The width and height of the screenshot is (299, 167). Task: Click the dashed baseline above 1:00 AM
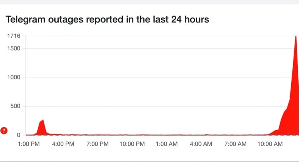pyautogui.click(x=167, y=135)
